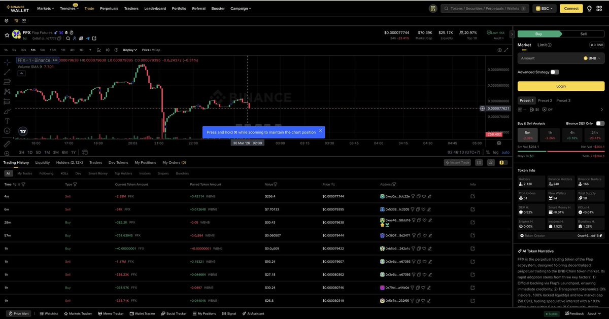Open the Trenches dropdown menu
Viewport: 609px width, 319px height.
(x=70, y=9)
